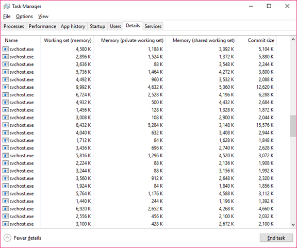Click svchost.exe icon in the 6,724 K row
This screenshot has height=248, width=297.
pyautogui.click(x=6, y=94)
